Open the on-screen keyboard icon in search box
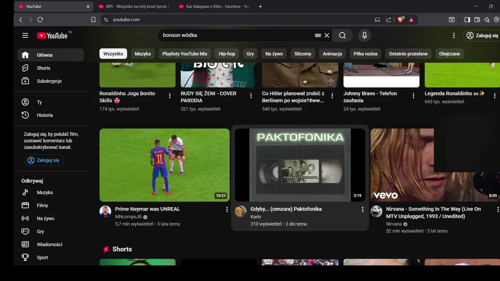The image size is (500, 281). (x=318, y=36)
